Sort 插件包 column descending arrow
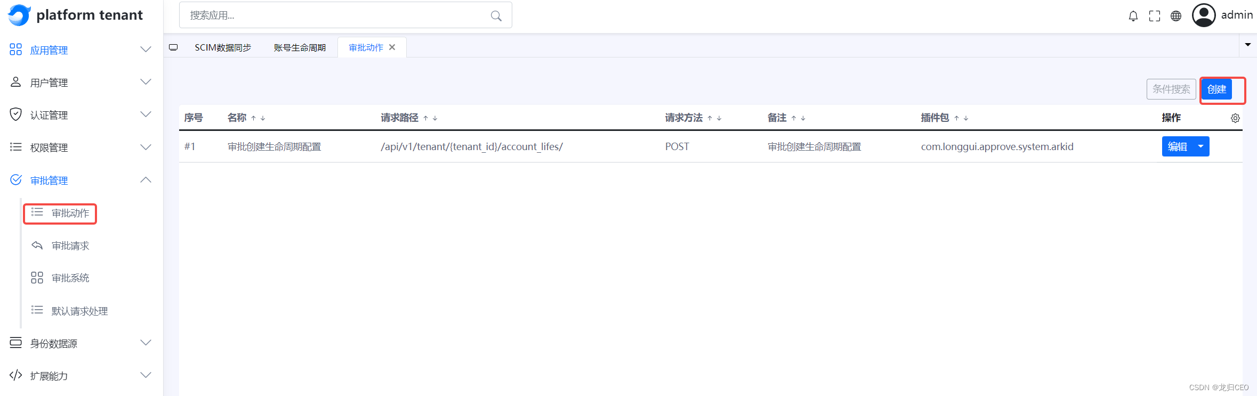The height and width of the screenshot is (396, 1257). coord(966,118)
